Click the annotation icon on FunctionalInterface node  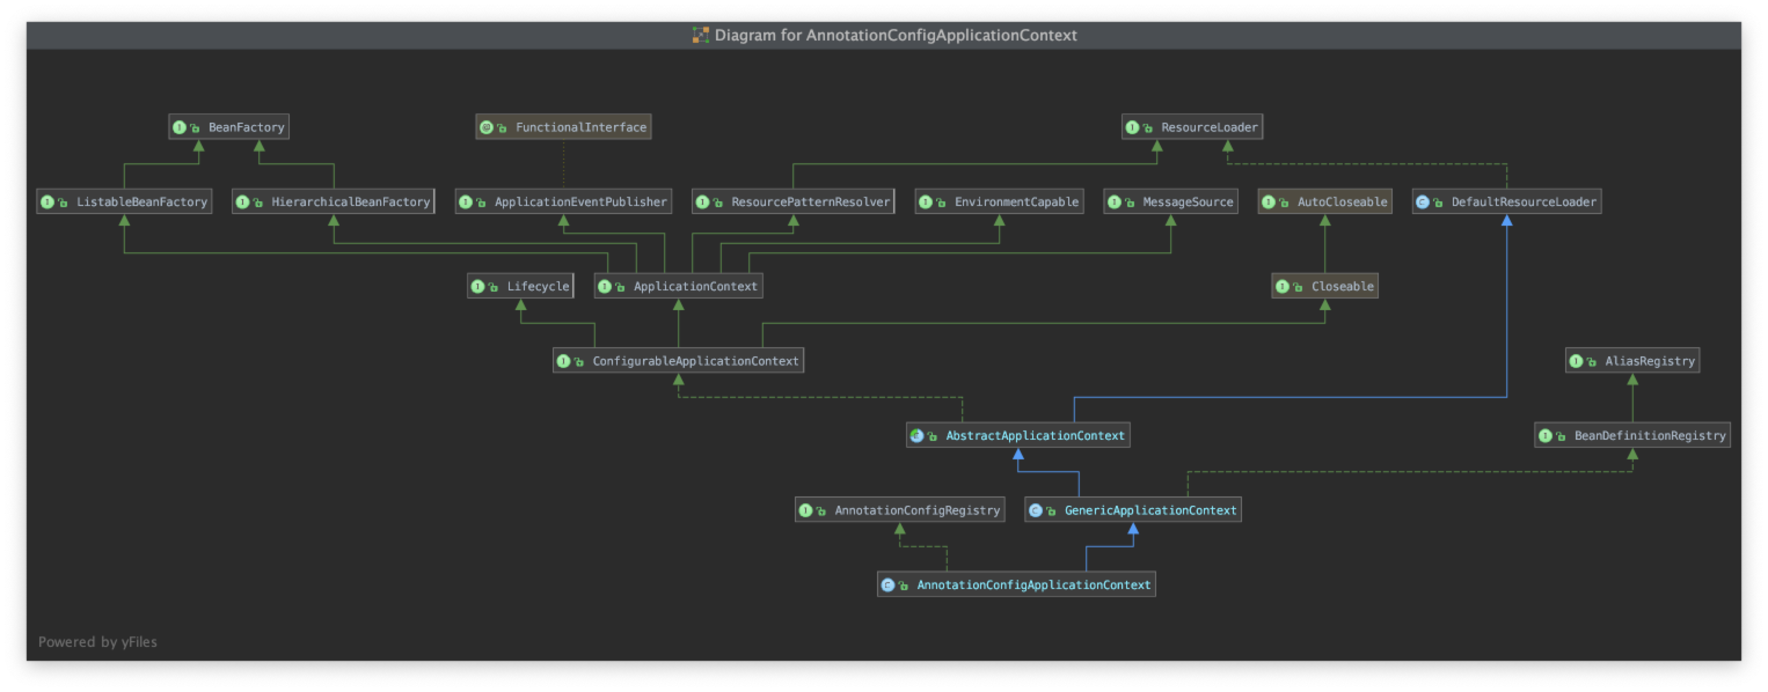tap(486, 127)
